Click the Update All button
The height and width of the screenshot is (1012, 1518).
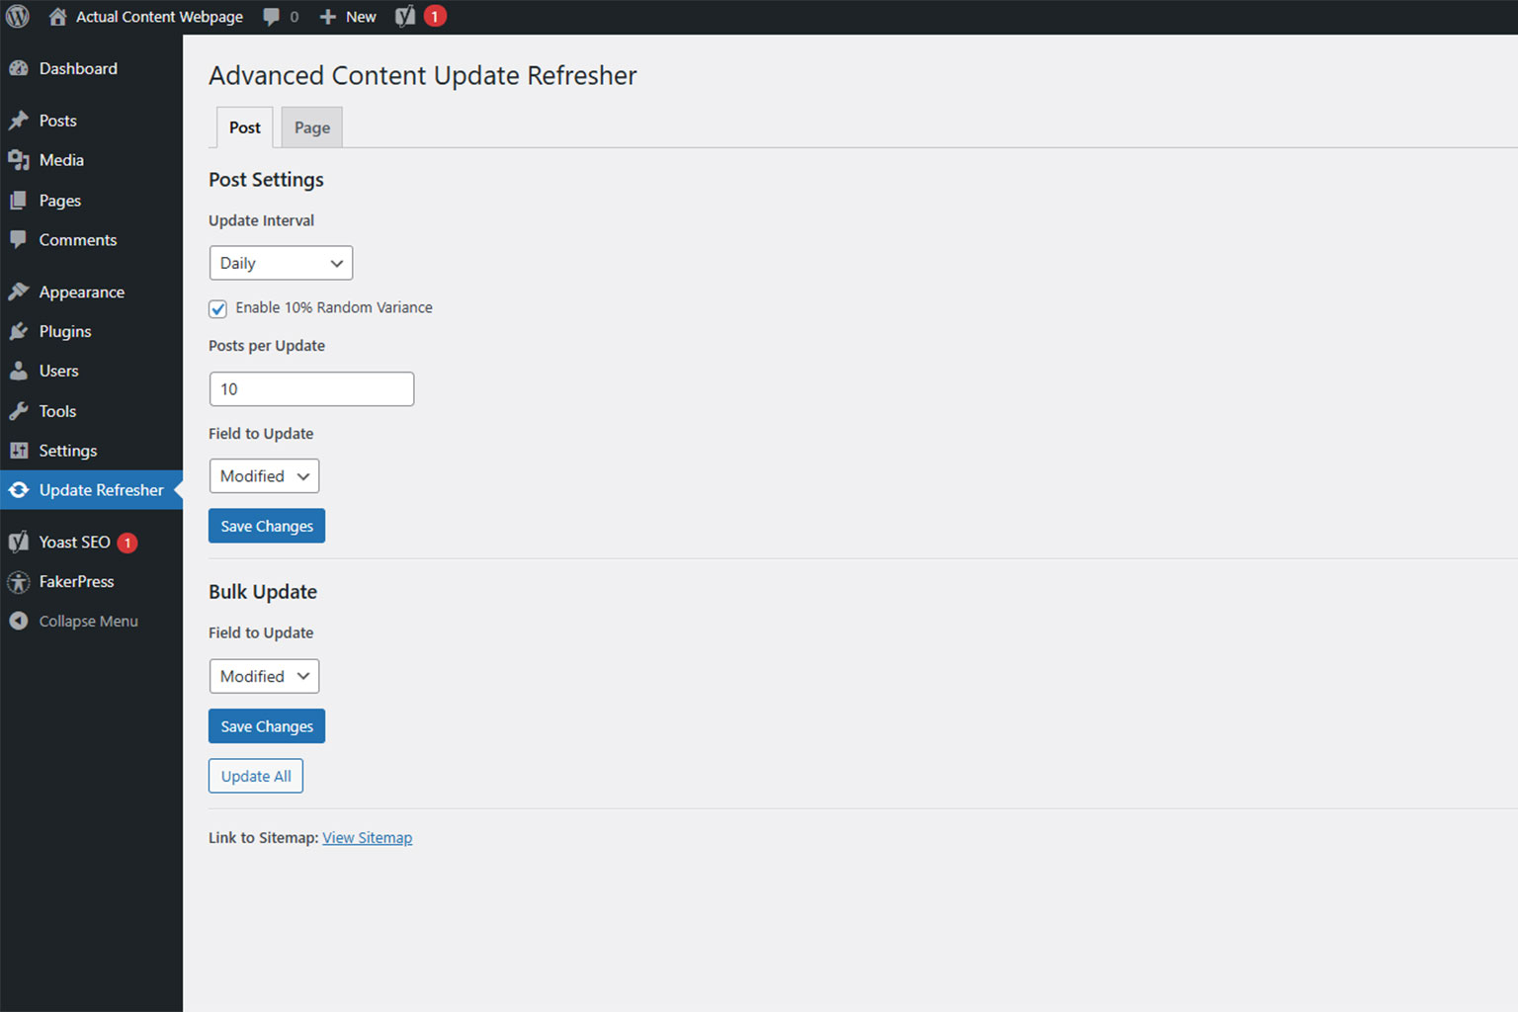pyautogui.click(x=255, y=776)
